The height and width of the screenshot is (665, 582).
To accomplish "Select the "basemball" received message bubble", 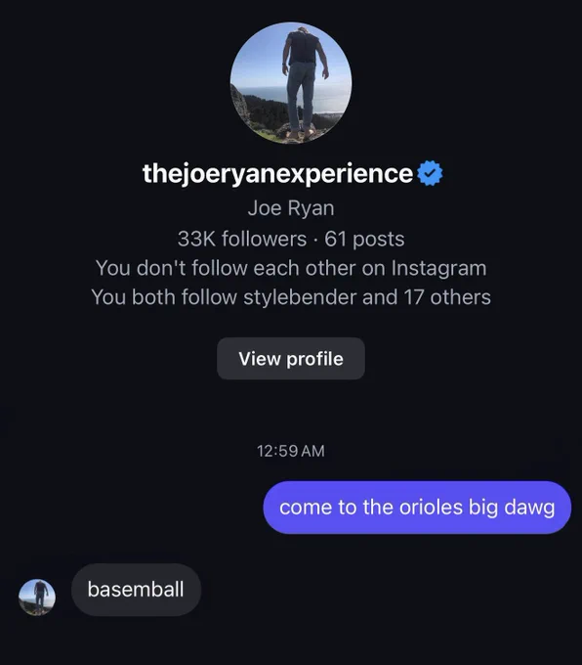I will pyautogui.click(x=136, y=590).
